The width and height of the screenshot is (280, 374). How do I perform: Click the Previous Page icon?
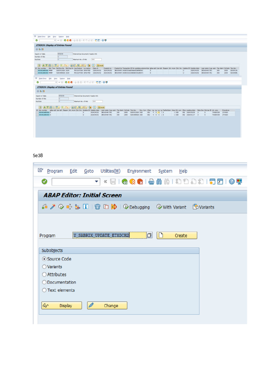coord(186,182)
